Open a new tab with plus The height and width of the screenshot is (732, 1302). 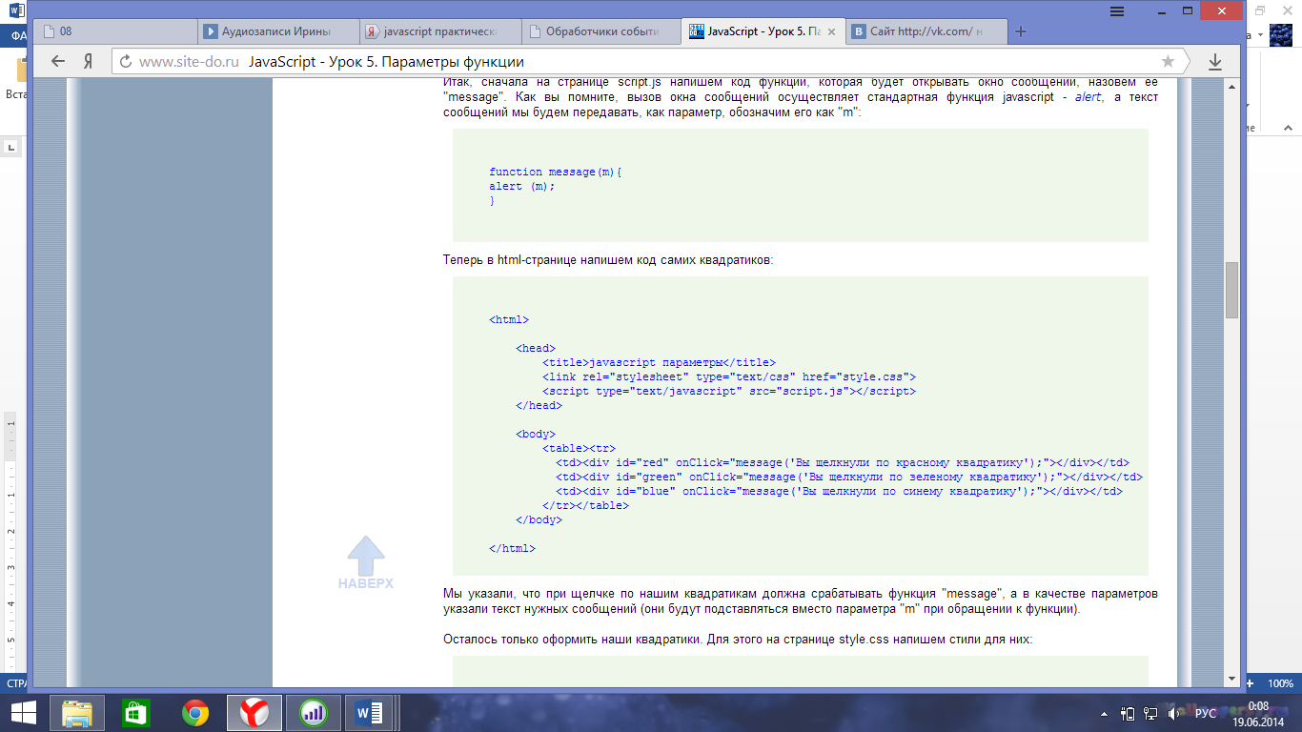pyautogui.click(x=1021, y=31)
